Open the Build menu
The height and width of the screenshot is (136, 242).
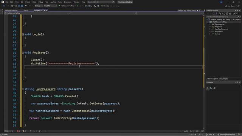tap(34, 2)
